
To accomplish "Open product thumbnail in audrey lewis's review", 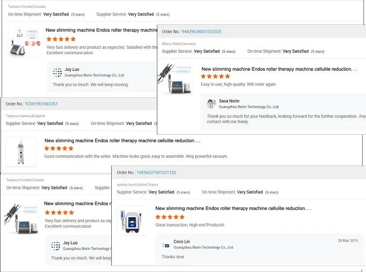I will coord(132,220).
